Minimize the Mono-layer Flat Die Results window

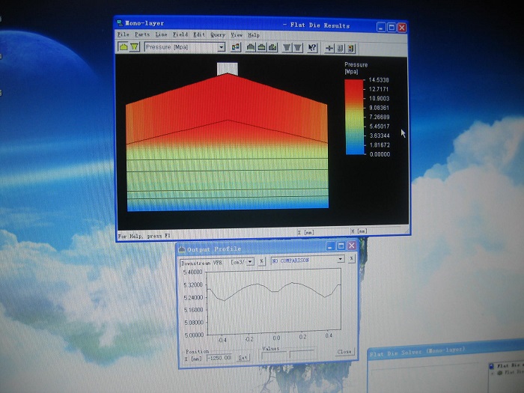(x=381, y=27)
